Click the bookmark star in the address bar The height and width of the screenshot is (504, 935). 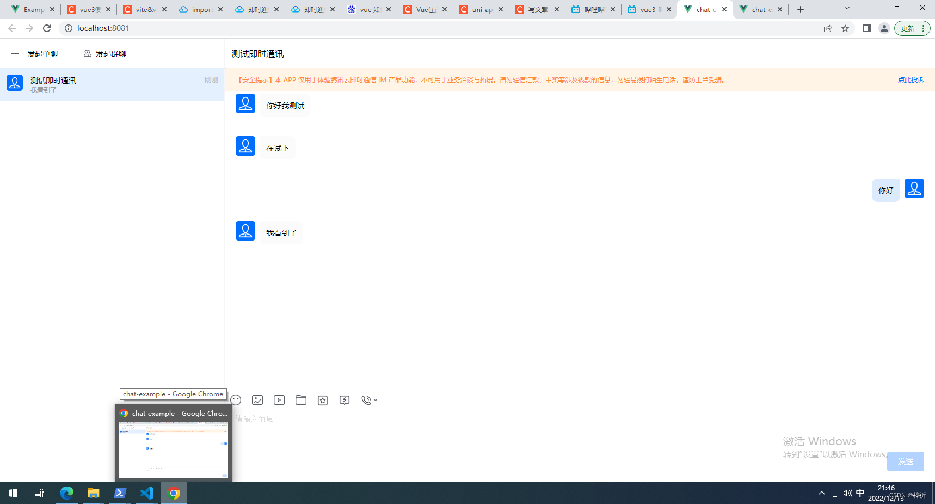point(846,28)
